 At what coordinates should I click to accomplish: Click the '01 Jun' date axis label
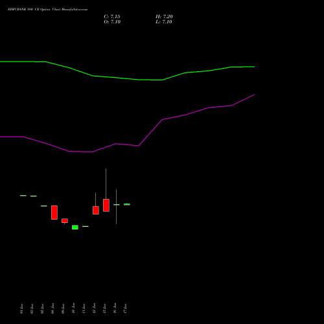pos(21,308)
